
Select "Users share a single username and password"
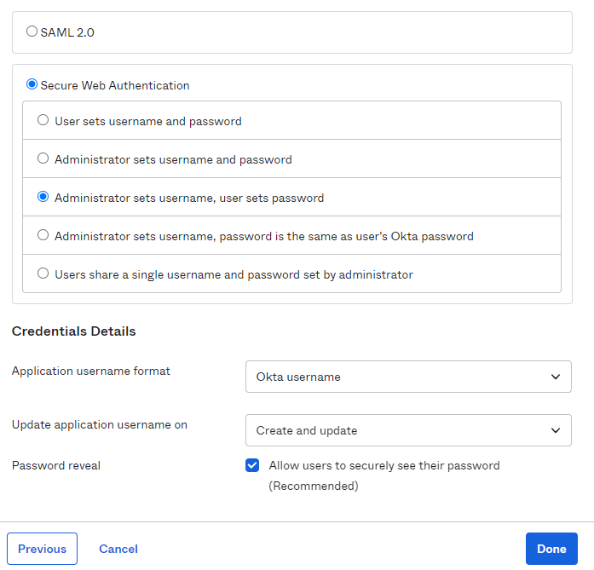(43, 273)
